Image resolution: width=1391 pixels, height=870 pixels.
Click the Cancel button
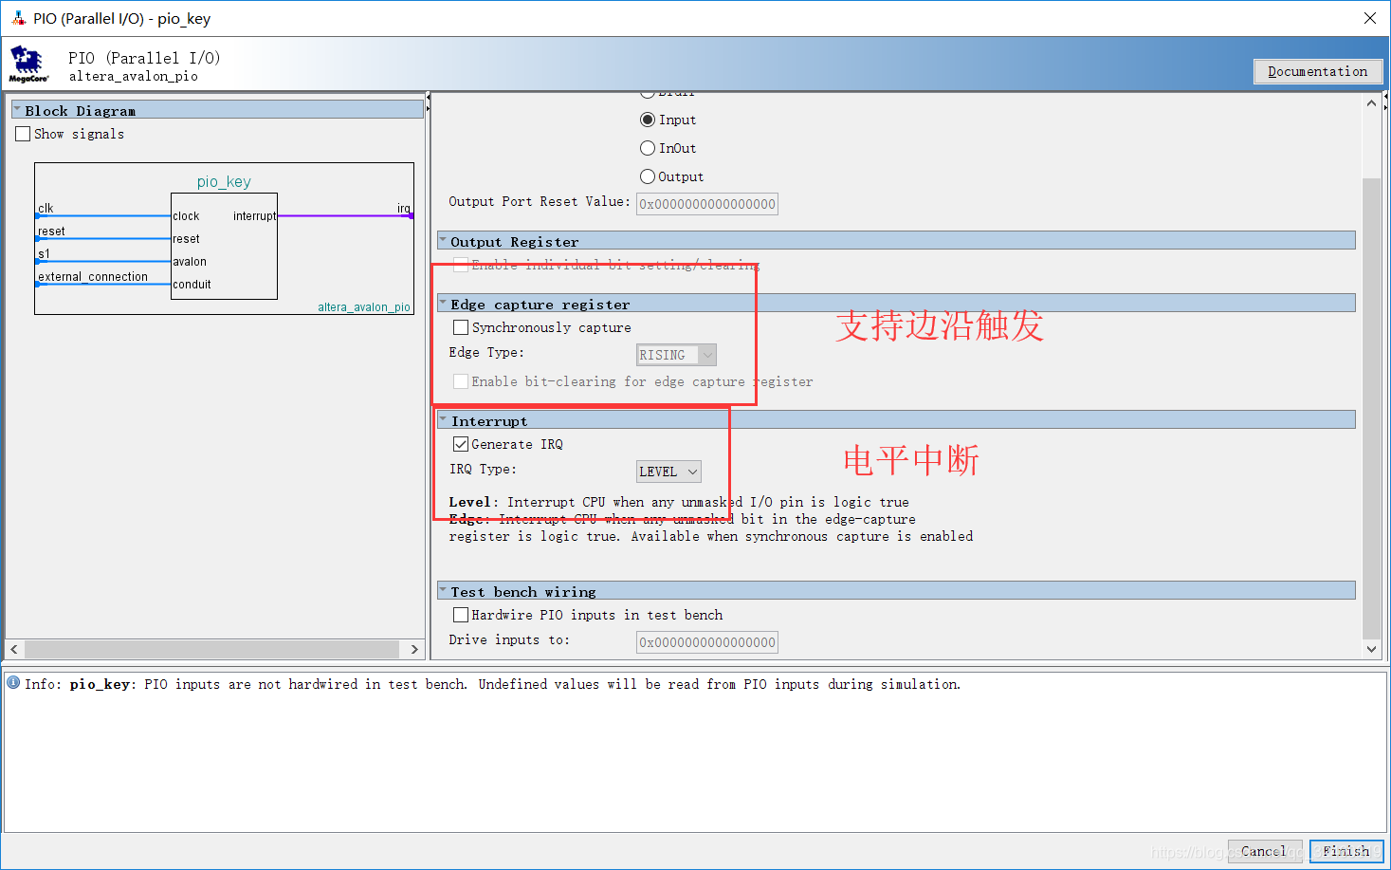[1264, 851]
